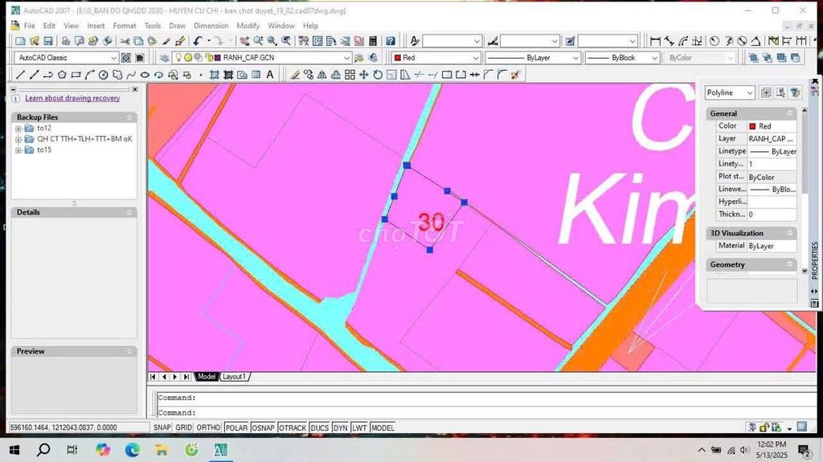
Task: Click the Undo arrow icon
Action: (x=198, y=41)
